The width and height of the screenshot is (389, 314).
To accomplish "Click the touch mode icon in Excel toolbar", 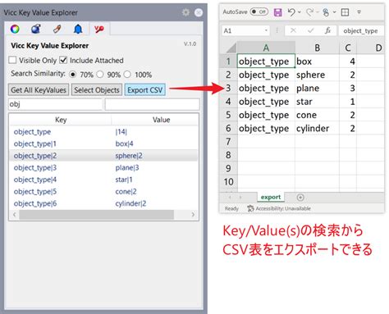I will tap(326, 12).
